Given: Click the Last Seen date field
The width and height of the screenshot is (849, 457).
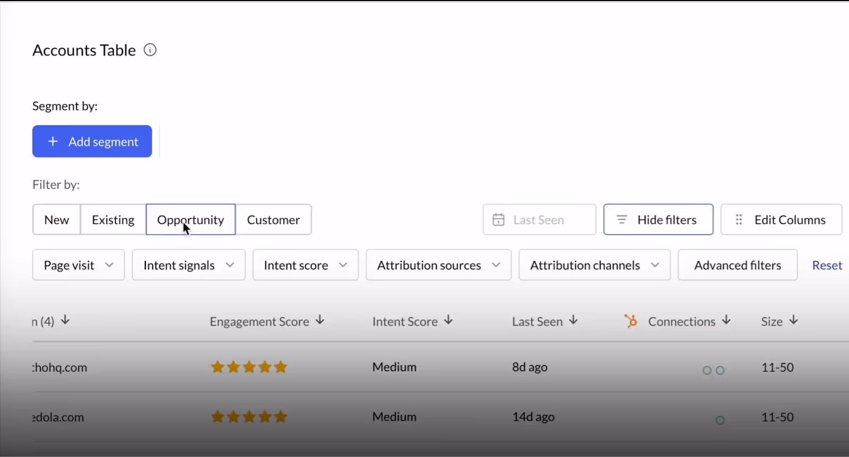Looking at the screenshot, I should point(540,219).
